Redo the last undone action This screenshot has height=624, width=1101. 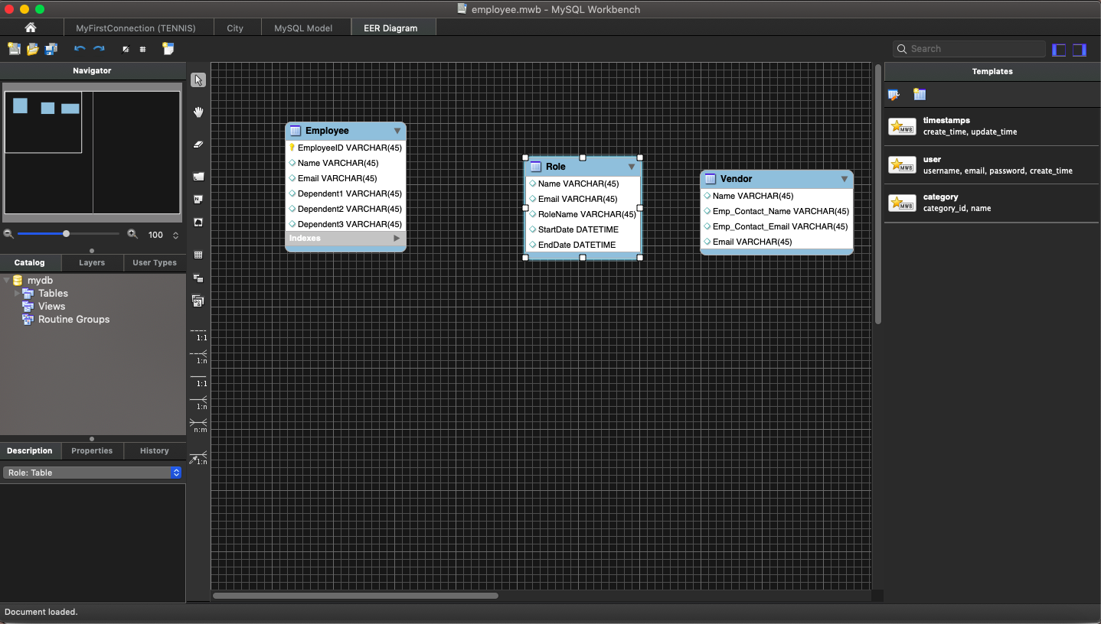point(99,49)
